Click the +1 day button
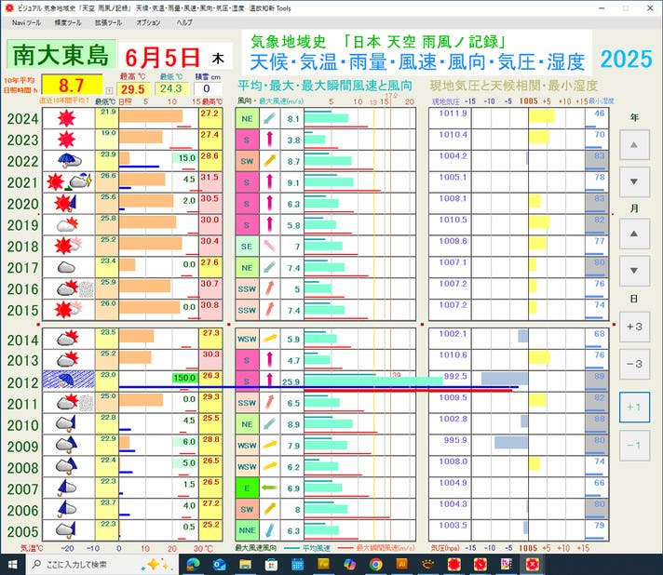Image resolution: width=663 pixels, height=575 pixels. coord(634,408)
